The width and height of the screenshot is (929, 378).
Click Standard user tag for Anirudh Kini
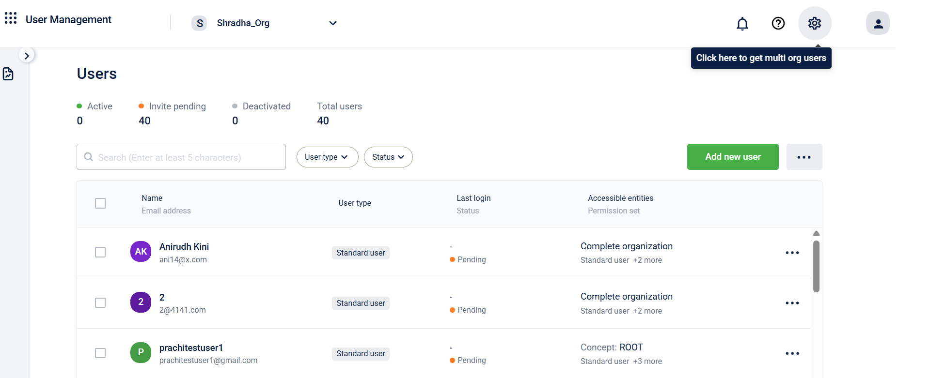[361, 253]
